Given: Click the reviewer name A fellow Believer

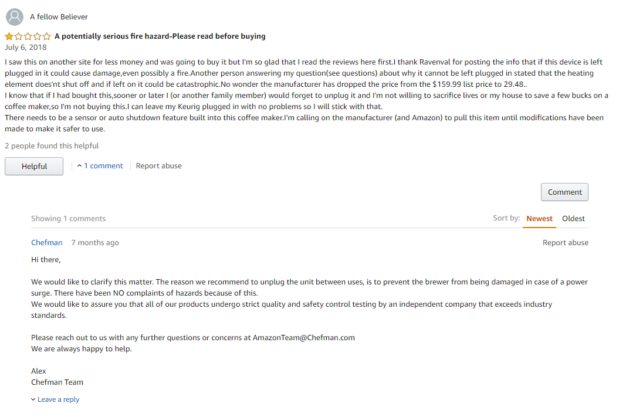Looking at the screenshot, I should (x=59, y=17).
